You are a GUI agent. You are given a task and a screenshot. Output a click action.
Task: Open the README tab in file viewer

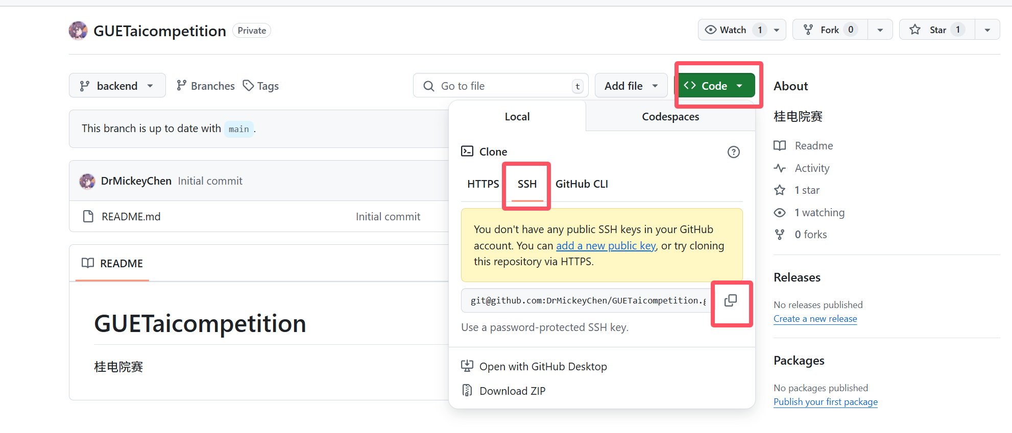tap(112, 263)
